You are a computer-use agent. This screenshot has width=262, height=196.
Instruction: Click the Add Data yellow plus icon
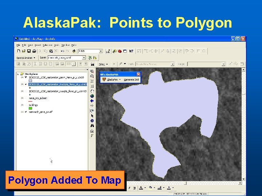[74, 51]
